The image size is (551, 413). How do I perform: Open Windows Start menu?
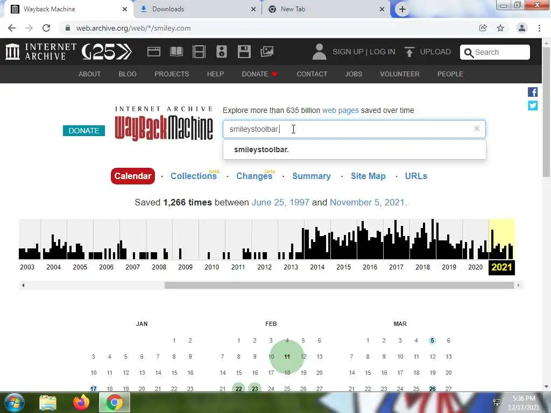tap(14, 402)
